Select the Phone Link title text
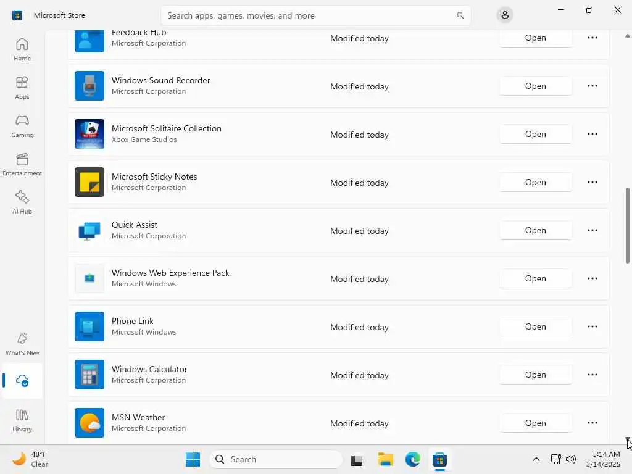Screen dimensions: 632x474 [x=133, y=321]
